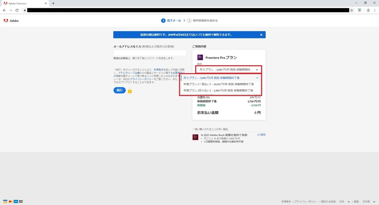Click the email address input field

pos(150,53)
